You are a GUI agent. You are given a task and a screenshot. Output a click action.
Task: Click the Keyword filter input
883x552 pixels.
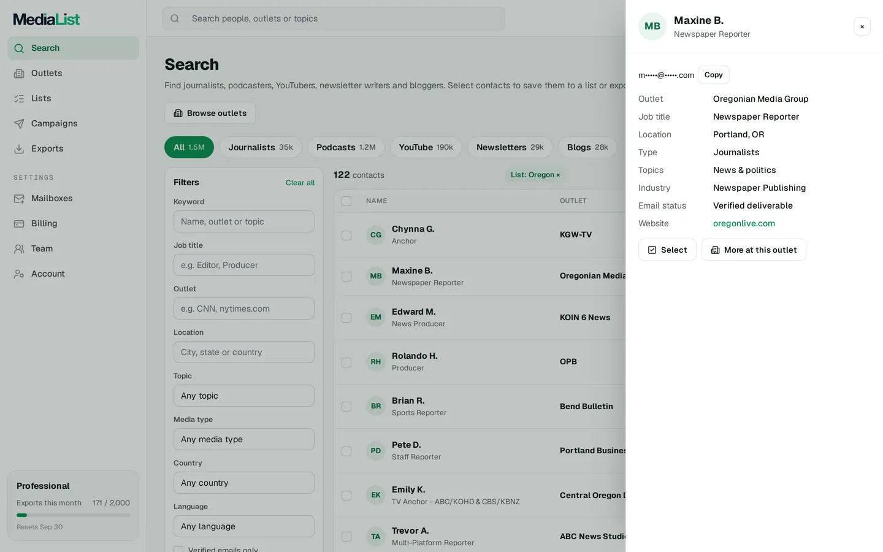click(x=244, y=221)
